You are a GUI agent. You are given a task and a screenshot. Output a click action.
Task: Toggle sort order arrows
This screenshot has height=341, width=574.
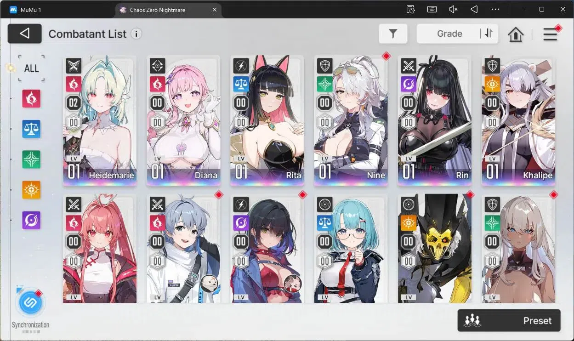489,34
